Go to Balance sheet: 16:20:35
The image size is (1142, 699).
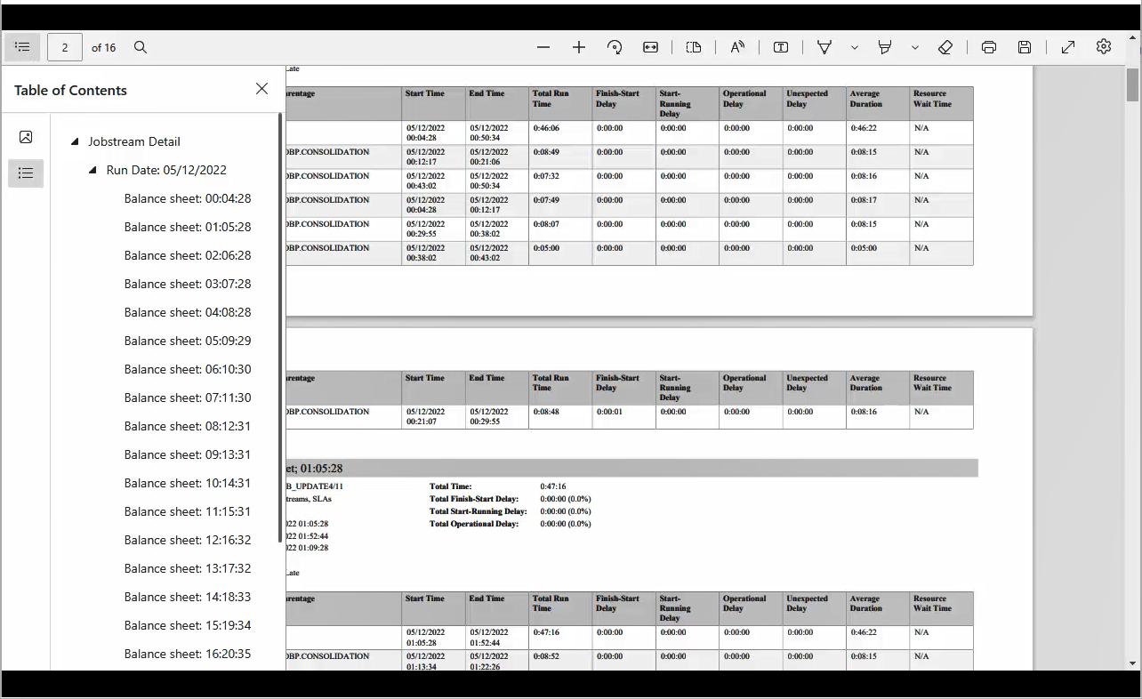188,654
